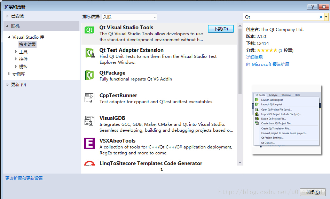
Task: Open 向 Microsoft 报告扩展 link
Action: pos(267,64)
